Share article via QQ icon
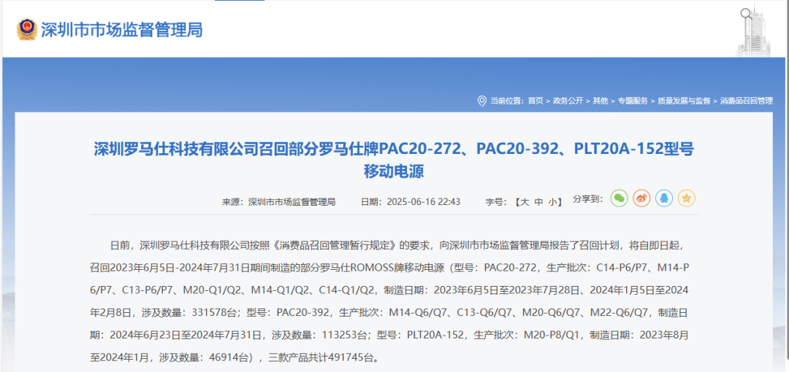The height and width of the screenshot is (372, 789). coord(663,198)
